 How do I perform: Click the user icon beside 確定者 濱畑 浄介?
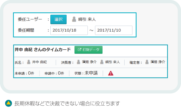pyautogui.click(x=147, y=62)
